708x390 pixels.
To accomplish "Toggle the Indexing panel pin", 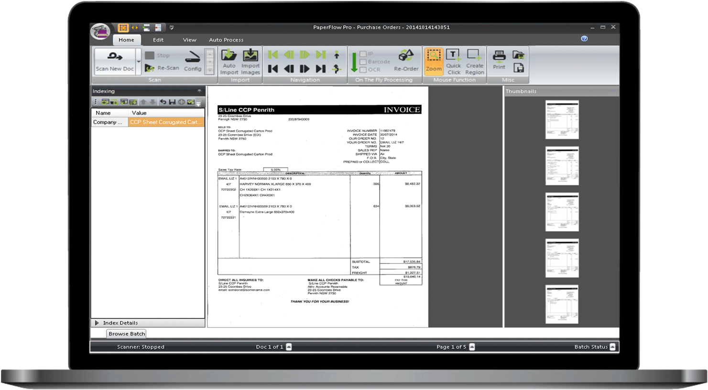I will [199, 91].
